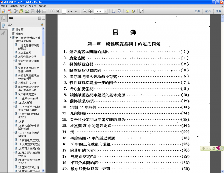Screen dimensions: 224x173
Task: Open the 文件 (File) menu
Action: [x=4, y=6]
